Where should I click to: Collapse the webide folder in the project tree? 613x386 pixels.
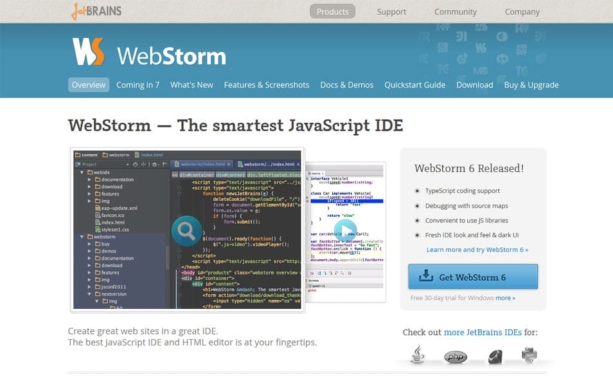(x=82, y=172)
